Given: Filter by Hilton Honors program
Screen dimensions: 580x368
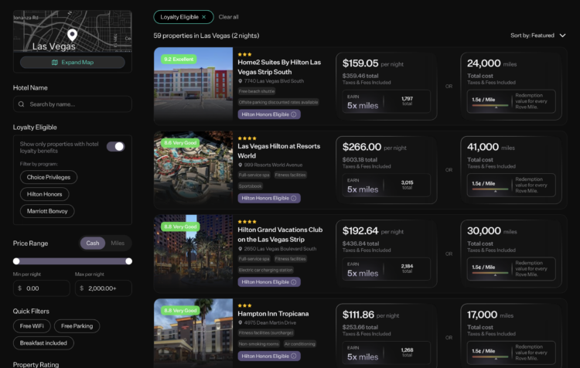Looking at the screenshot, I should tap(44, 194).
